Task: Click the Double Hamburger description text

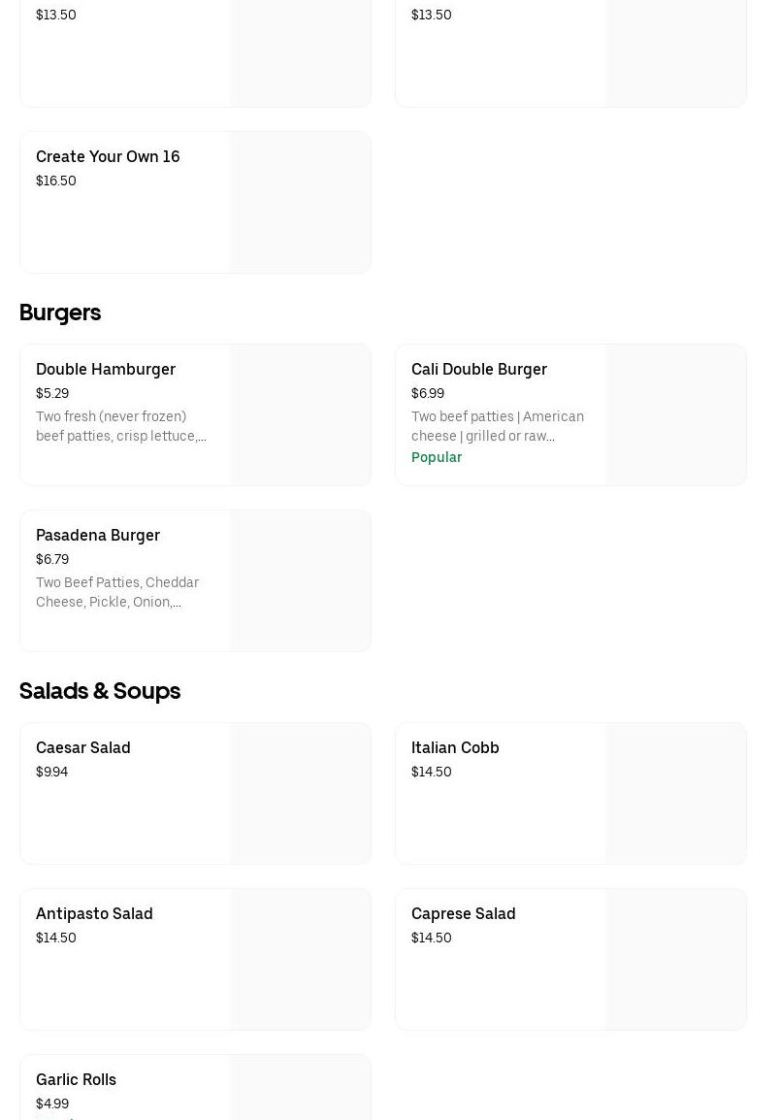Action: click(x=121, y=427)
